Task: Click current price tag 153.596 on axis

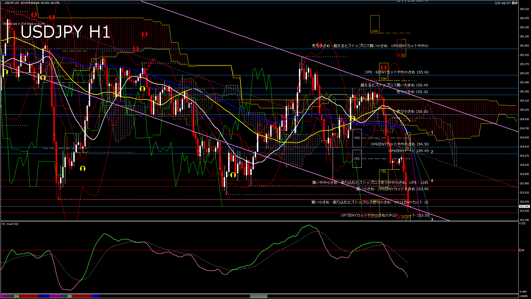Action: pos(524,207)
